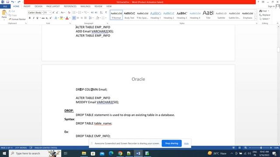The image size is (280, 157).
Task: Switch to the DESIGN tab
Action: coord(38,6)
